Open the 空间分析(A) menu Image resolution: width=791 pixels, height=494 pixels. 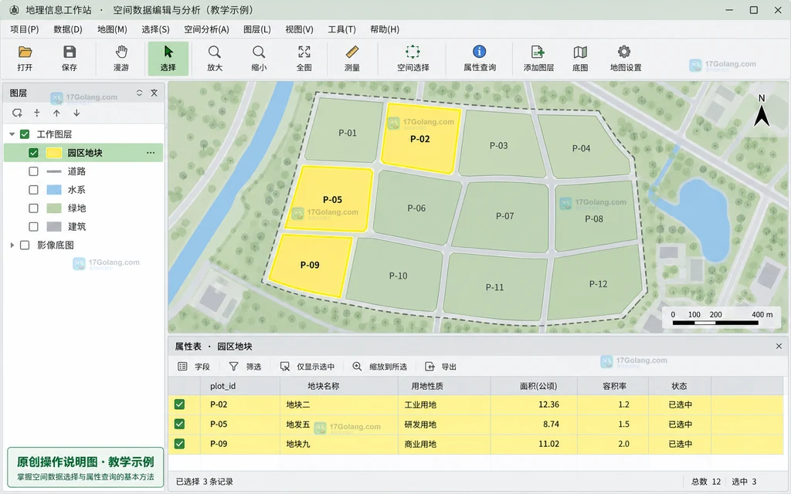tap(206, 29)
